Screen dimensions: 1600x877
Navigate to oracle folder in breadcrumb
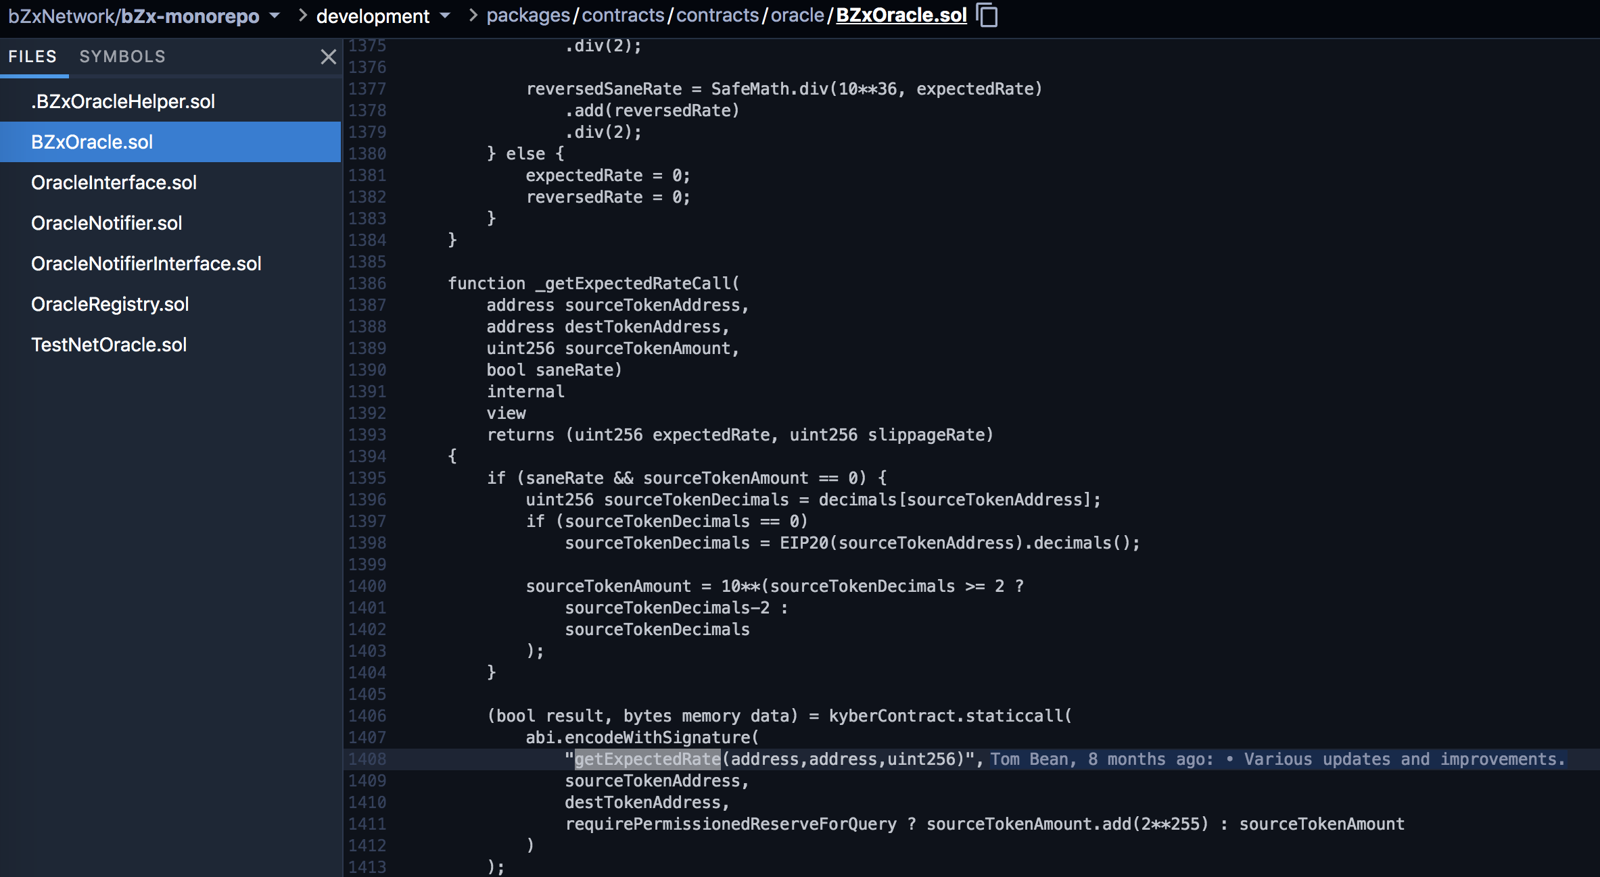click(797, 16)
